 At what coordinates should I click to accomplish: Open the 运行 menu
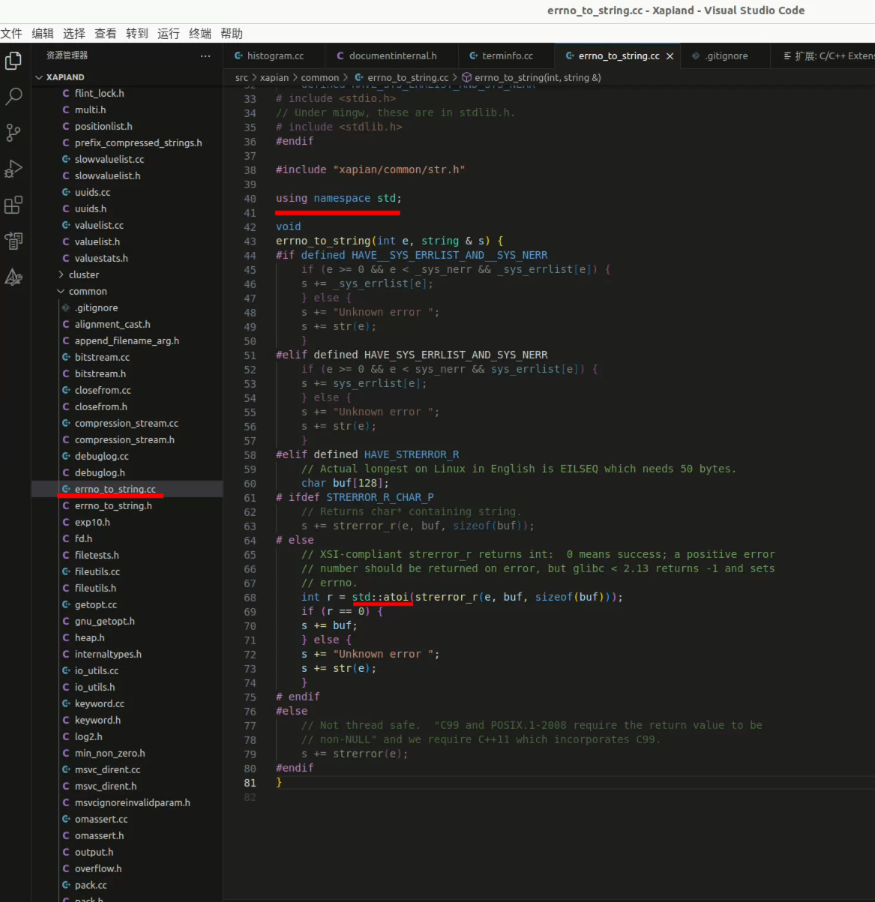pyautogui.click(x=169, y=34)
